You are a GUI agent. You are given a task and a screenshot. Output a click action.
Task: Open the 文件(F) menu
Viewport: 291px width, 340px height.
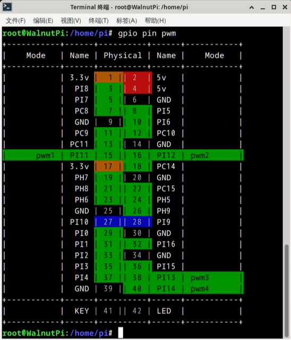(15, 21)
